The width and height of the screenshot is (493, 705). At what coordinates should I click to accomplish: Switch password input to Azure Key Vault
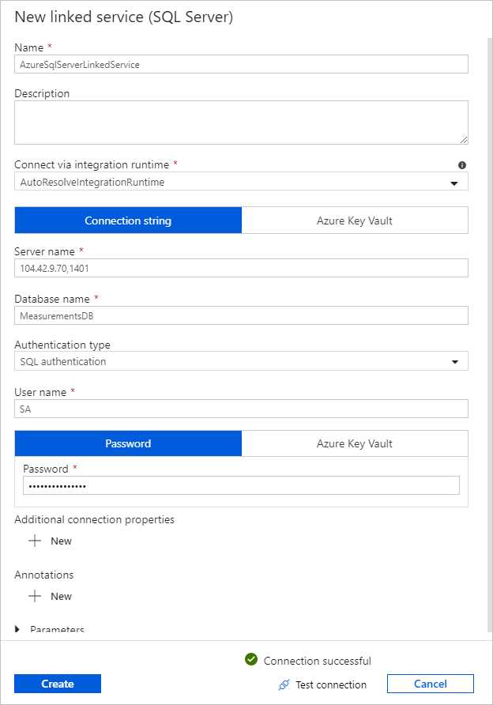click(355, 443)
